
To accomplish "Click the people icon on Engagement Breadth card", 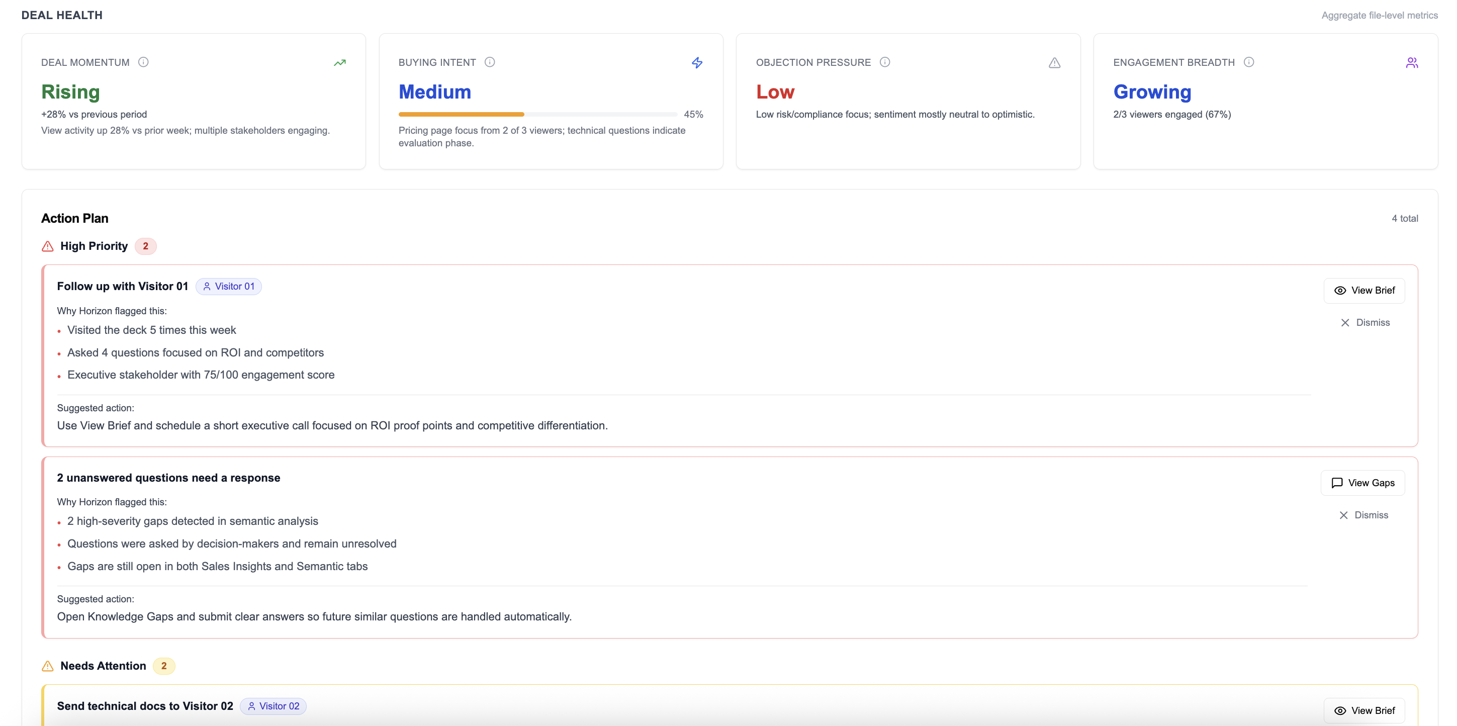I will tap(1412, 62).
